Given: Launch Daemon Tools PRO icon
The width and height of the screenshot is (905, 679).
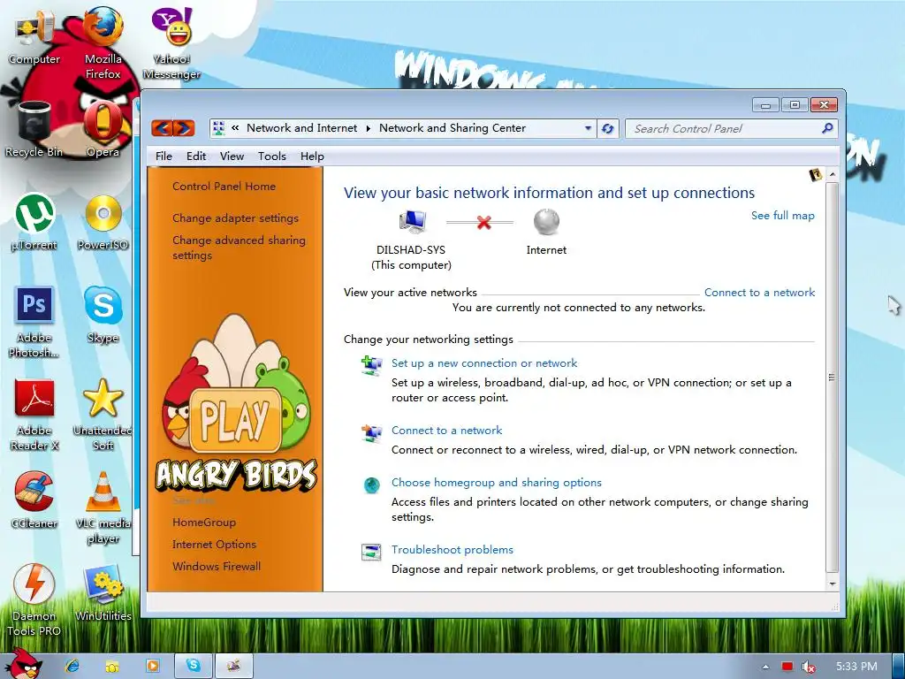Looking at the screenshot, I should pos(34,600).
